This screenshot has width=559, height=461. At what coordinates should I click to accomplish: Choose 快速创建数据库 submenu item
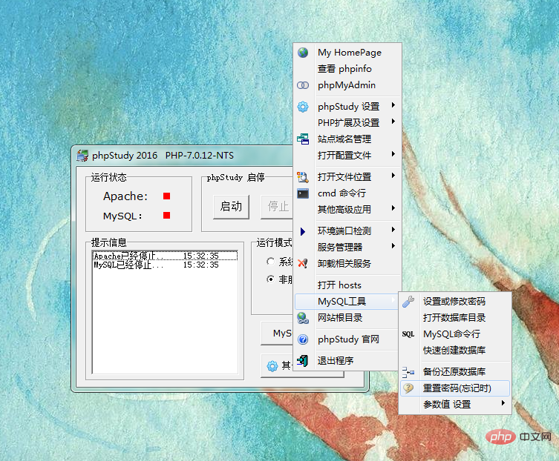point(455,351)
